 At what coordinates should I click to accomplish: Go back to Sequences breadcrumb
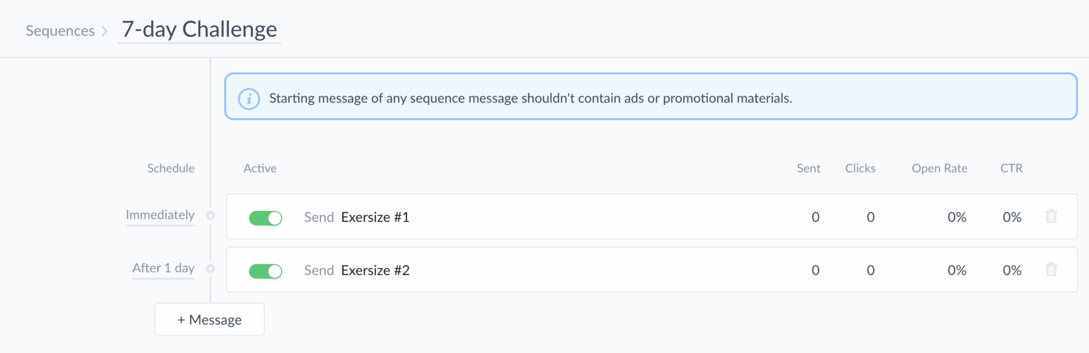pos(60,31)
